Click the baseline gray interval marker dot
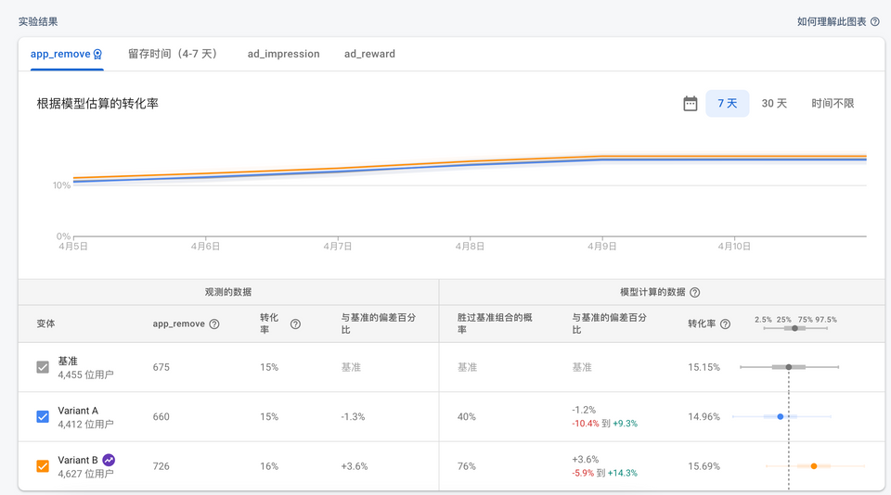This screenshot has height=495, width=891. coord(789,367)
